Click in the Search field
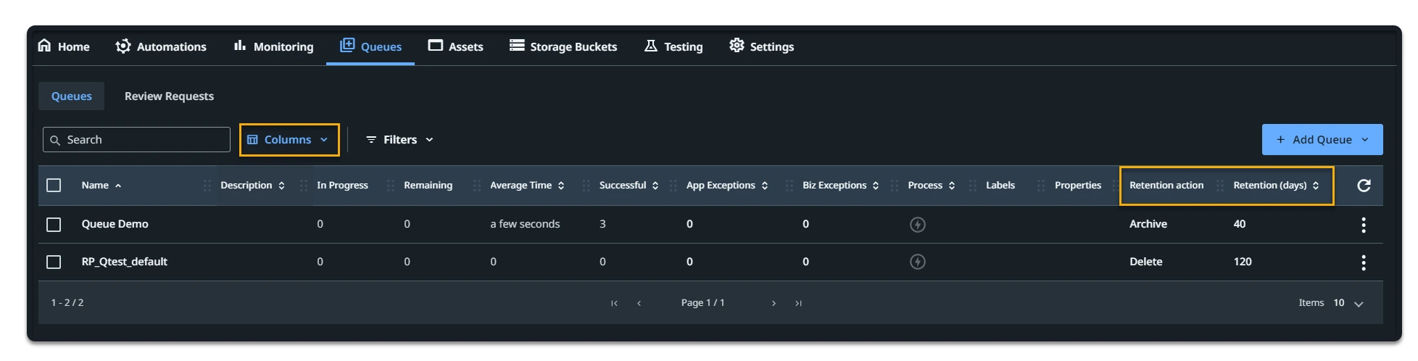Image resolution: width=1418 pixels, height=361 pixels. click(136, 140)
